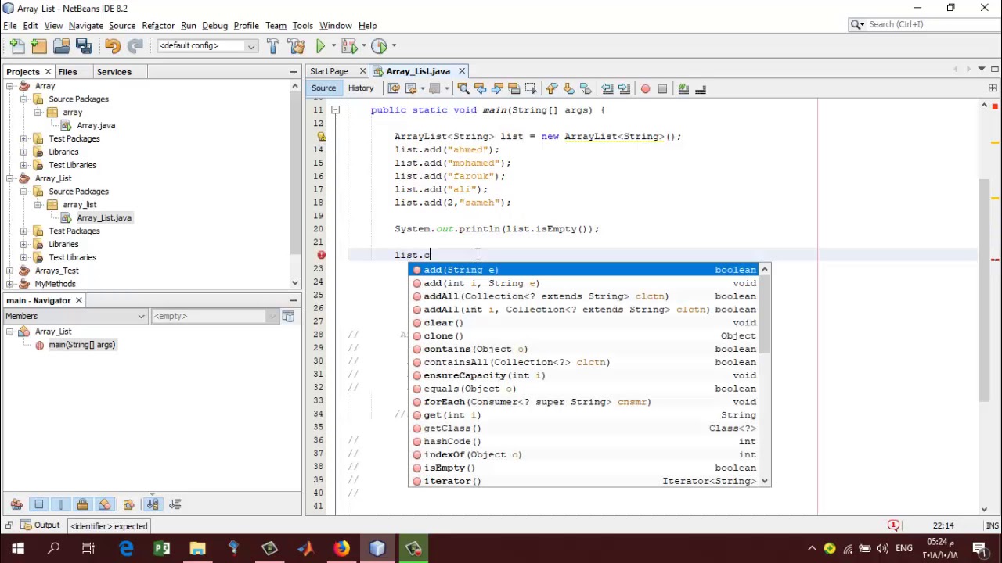Open the Run Project dropdown arrow
The height and width of the screenshot is (563, 1002).
coord(332,46)
